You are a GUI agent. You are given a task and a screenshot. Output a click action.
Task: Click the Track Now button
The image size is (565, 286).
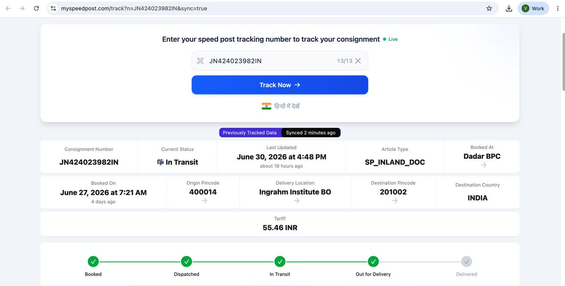tap(280, 85)
